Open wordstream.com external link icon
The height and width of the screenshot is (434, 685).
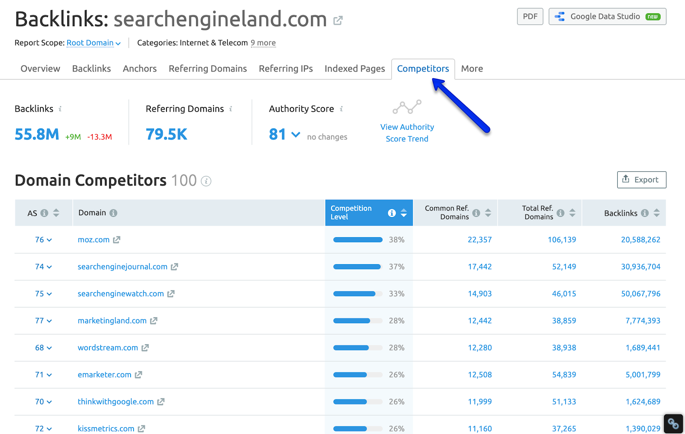pos(145,348)
